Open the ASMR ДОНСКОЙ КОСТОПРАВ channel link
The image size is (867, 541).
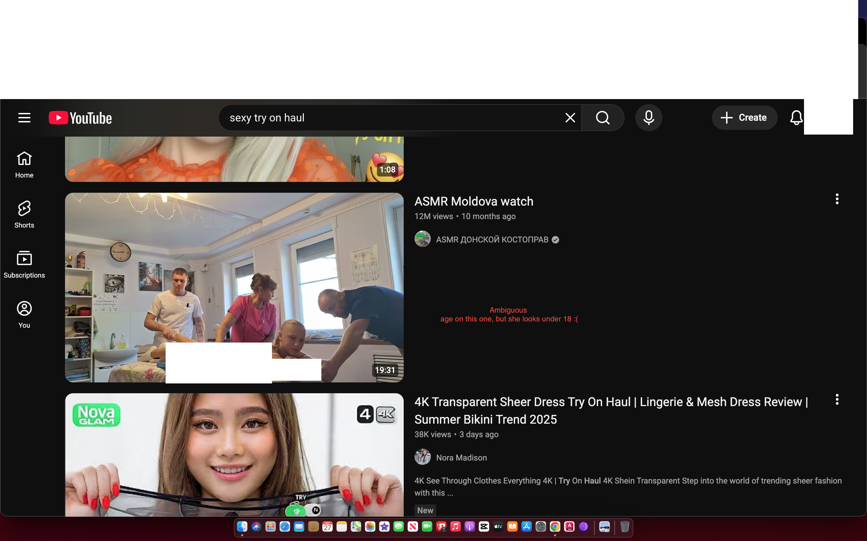[492, 239]
